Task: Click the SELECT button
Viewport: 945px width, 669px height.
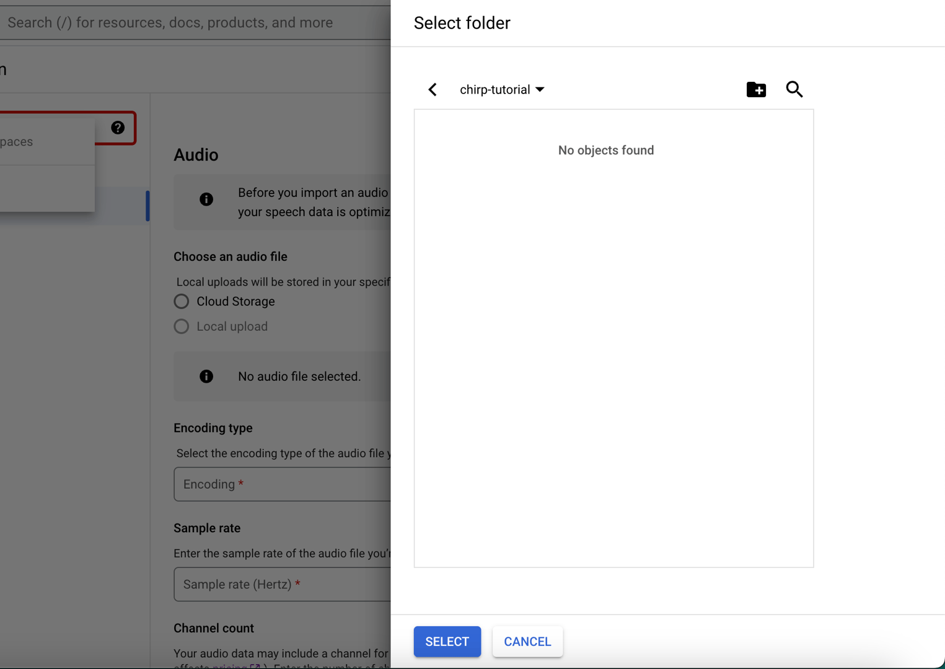Action: (447, 642)
